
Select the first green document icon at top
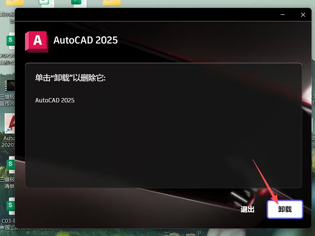click(47, 3)
